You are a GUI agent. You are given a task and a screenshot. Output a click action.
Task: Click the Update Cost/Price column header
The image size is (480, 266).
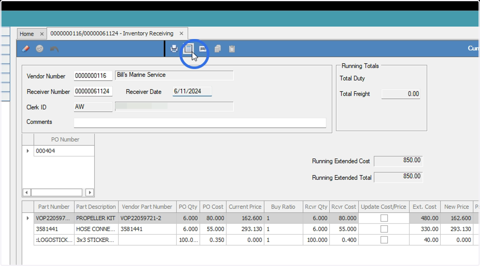384,207
